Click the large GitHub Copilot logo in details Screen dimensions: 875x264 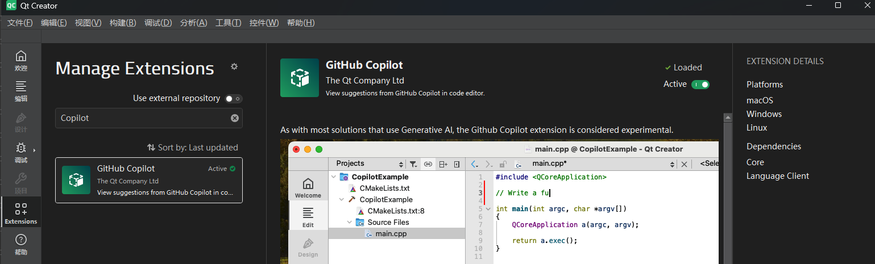(x=300, y=78)
